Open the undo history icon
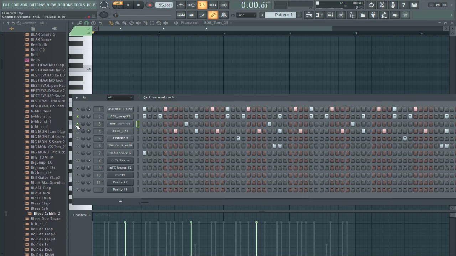The width and height of the screenshot is (456, 256). pyautogui.click(x=371, y=5)
